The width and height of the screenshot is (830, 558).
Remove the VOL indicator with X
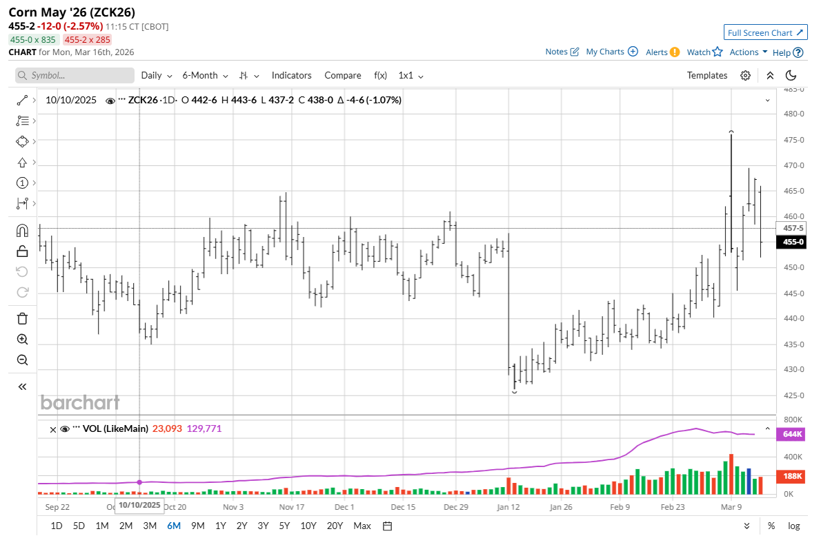pyautogui.click(x=52, y=429)
